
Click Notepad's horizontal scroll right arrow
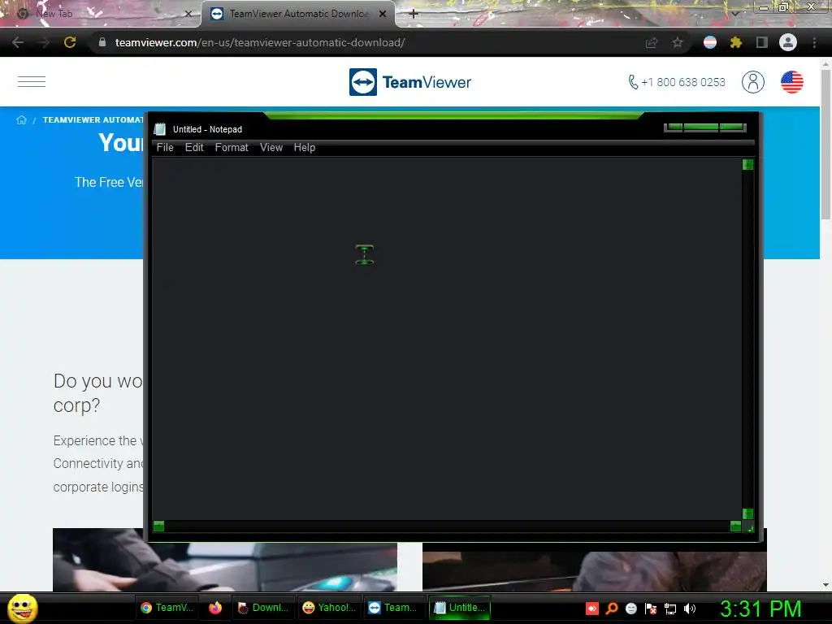coord(735,526)
